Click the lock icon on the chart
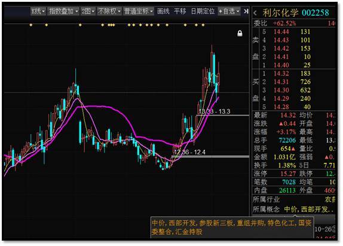 240,34
